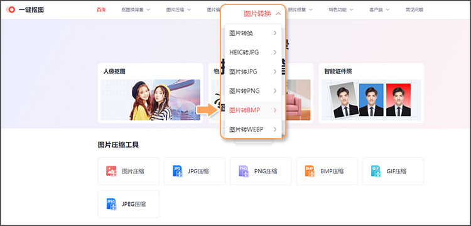Image resolution: width=471 pixels, height=226 pixels.
Task: Click the orange arrow pointing to 图片转BMP
Action: 208,110
